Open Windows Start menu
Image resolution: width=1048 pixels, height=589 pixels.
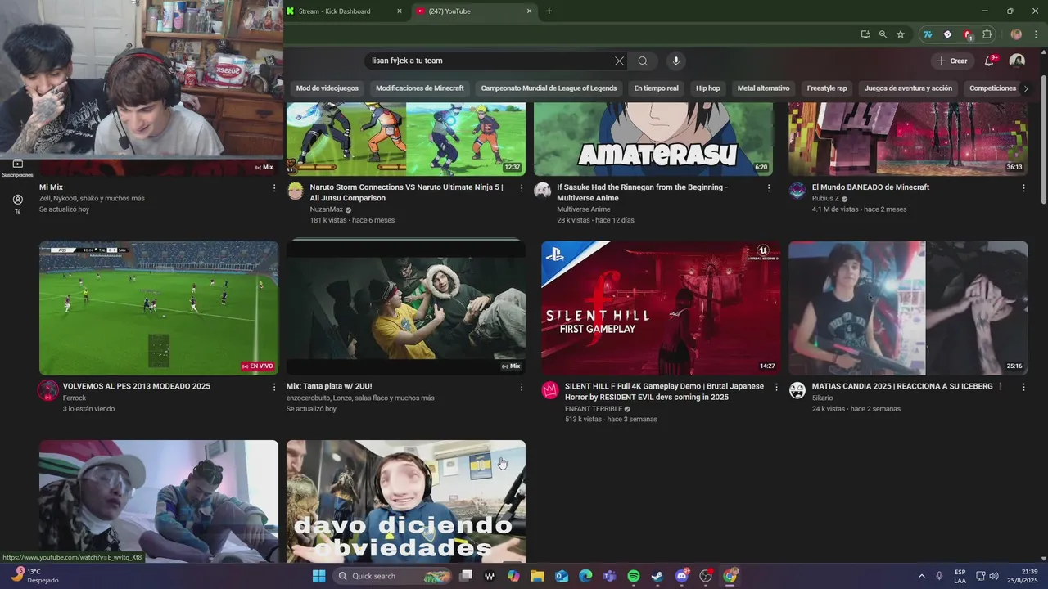pos(318,576)
